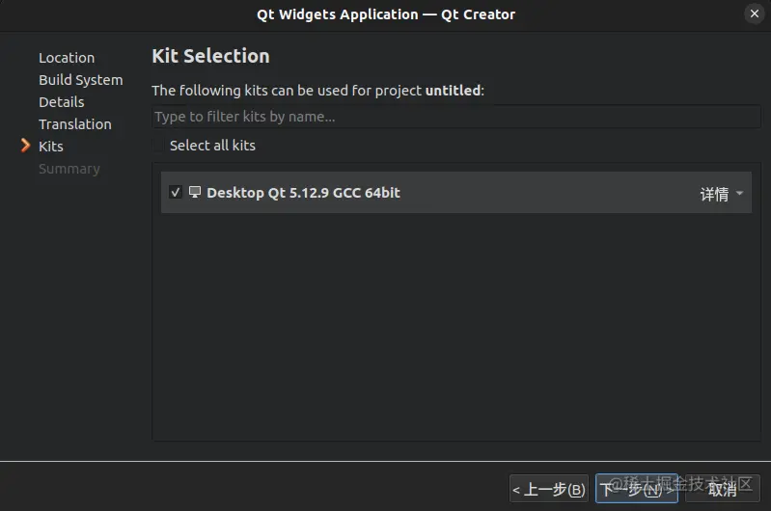Click the orange arrow marker beside Kits
This screenshot has width=771, height=511.
[25, 146]
